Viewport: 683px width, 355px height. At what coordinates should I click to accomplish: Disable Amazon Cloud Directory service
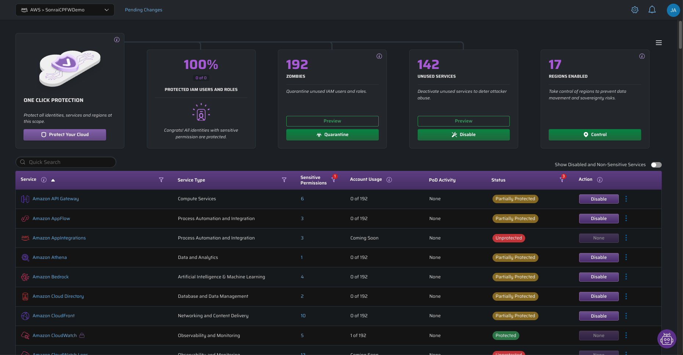point(599,296)
